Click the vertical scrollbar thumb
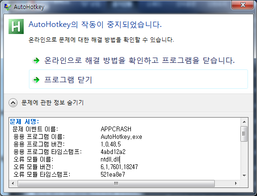 pyautogui.click(x=244, y=134)
